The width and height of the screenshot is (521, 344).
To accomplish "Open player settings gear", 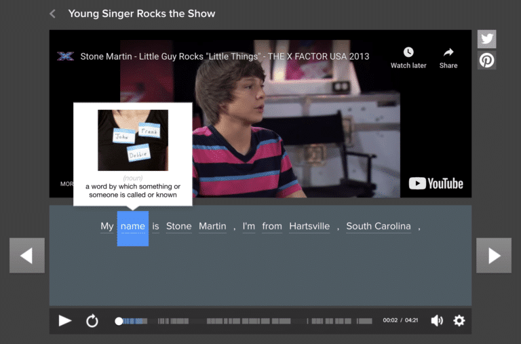I will coord(459,320).
